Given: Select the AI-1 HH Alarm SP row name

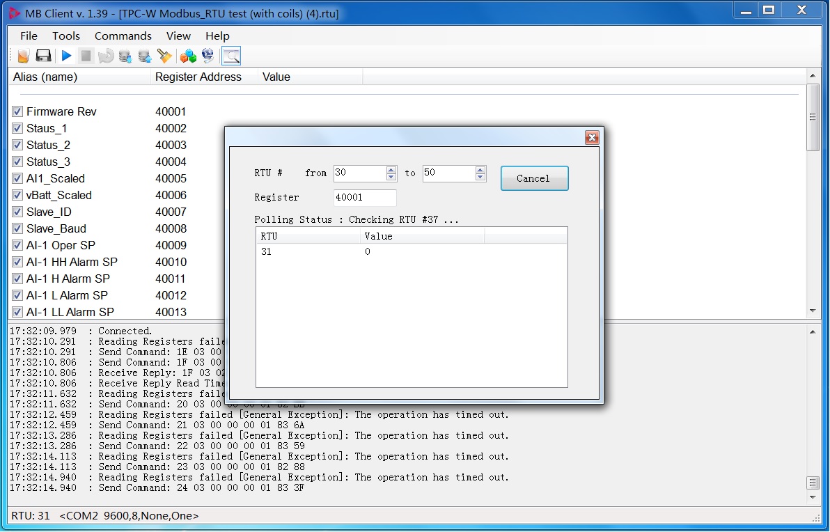Looking at the screenshot, I should pos(72,262).
